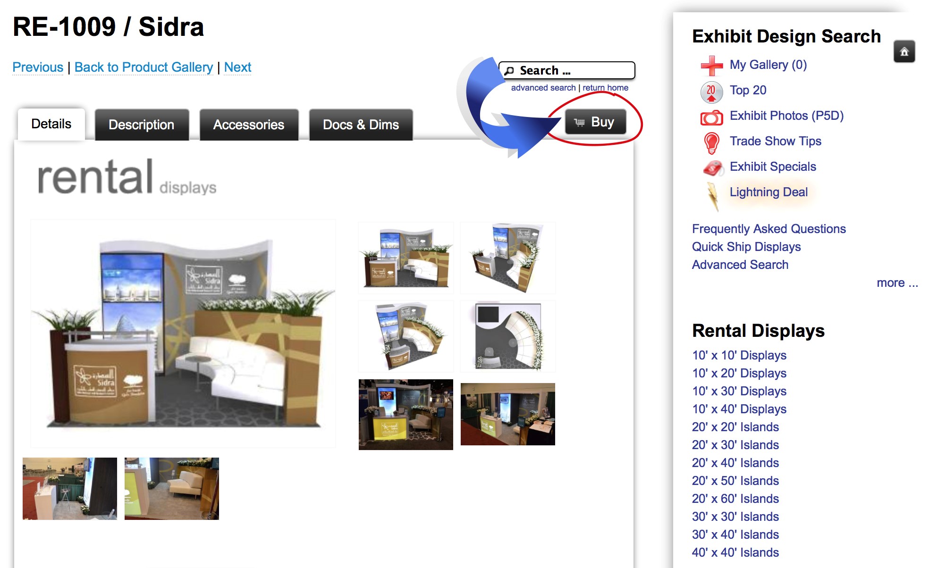Go to Next product link
Image resolution: width=929 pixels, height=568 pixels.
click(x=237, y=67)
